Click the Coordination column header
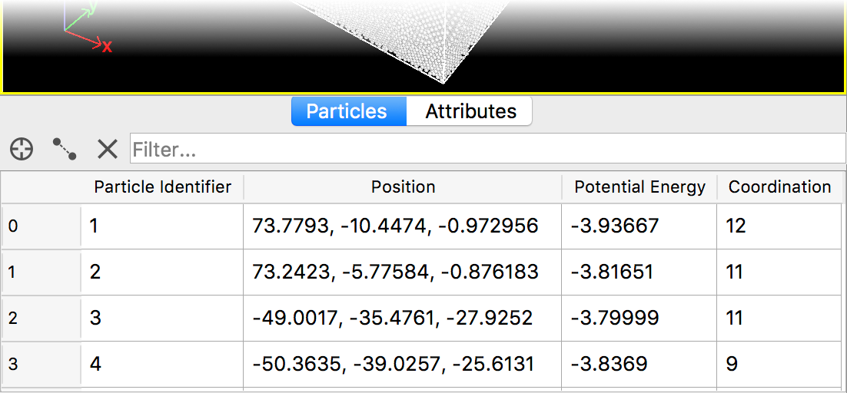Screen dimensions: 847x393 click(779, 187)
